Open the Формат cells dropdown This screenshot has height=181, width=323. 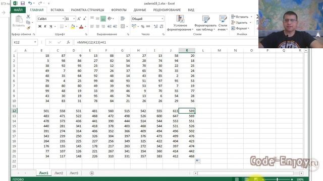pyautogui.click(x=240, y=28)
